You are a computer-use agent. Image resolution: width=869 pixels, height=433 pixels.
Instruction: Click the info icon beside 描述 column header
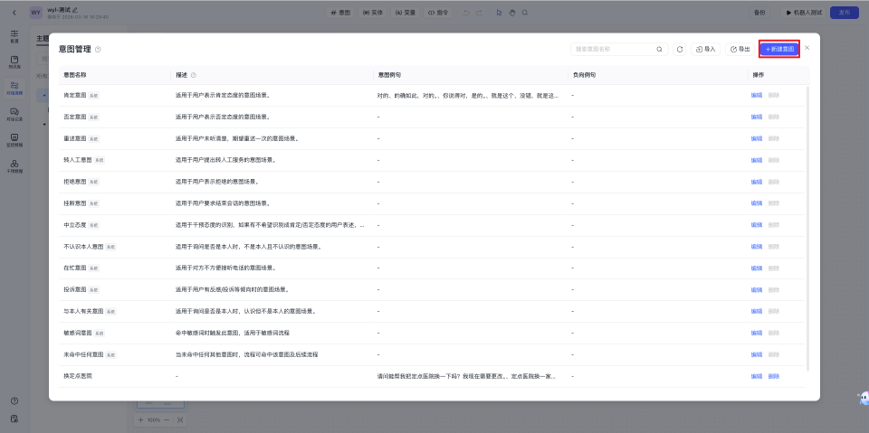click(194, 75)
